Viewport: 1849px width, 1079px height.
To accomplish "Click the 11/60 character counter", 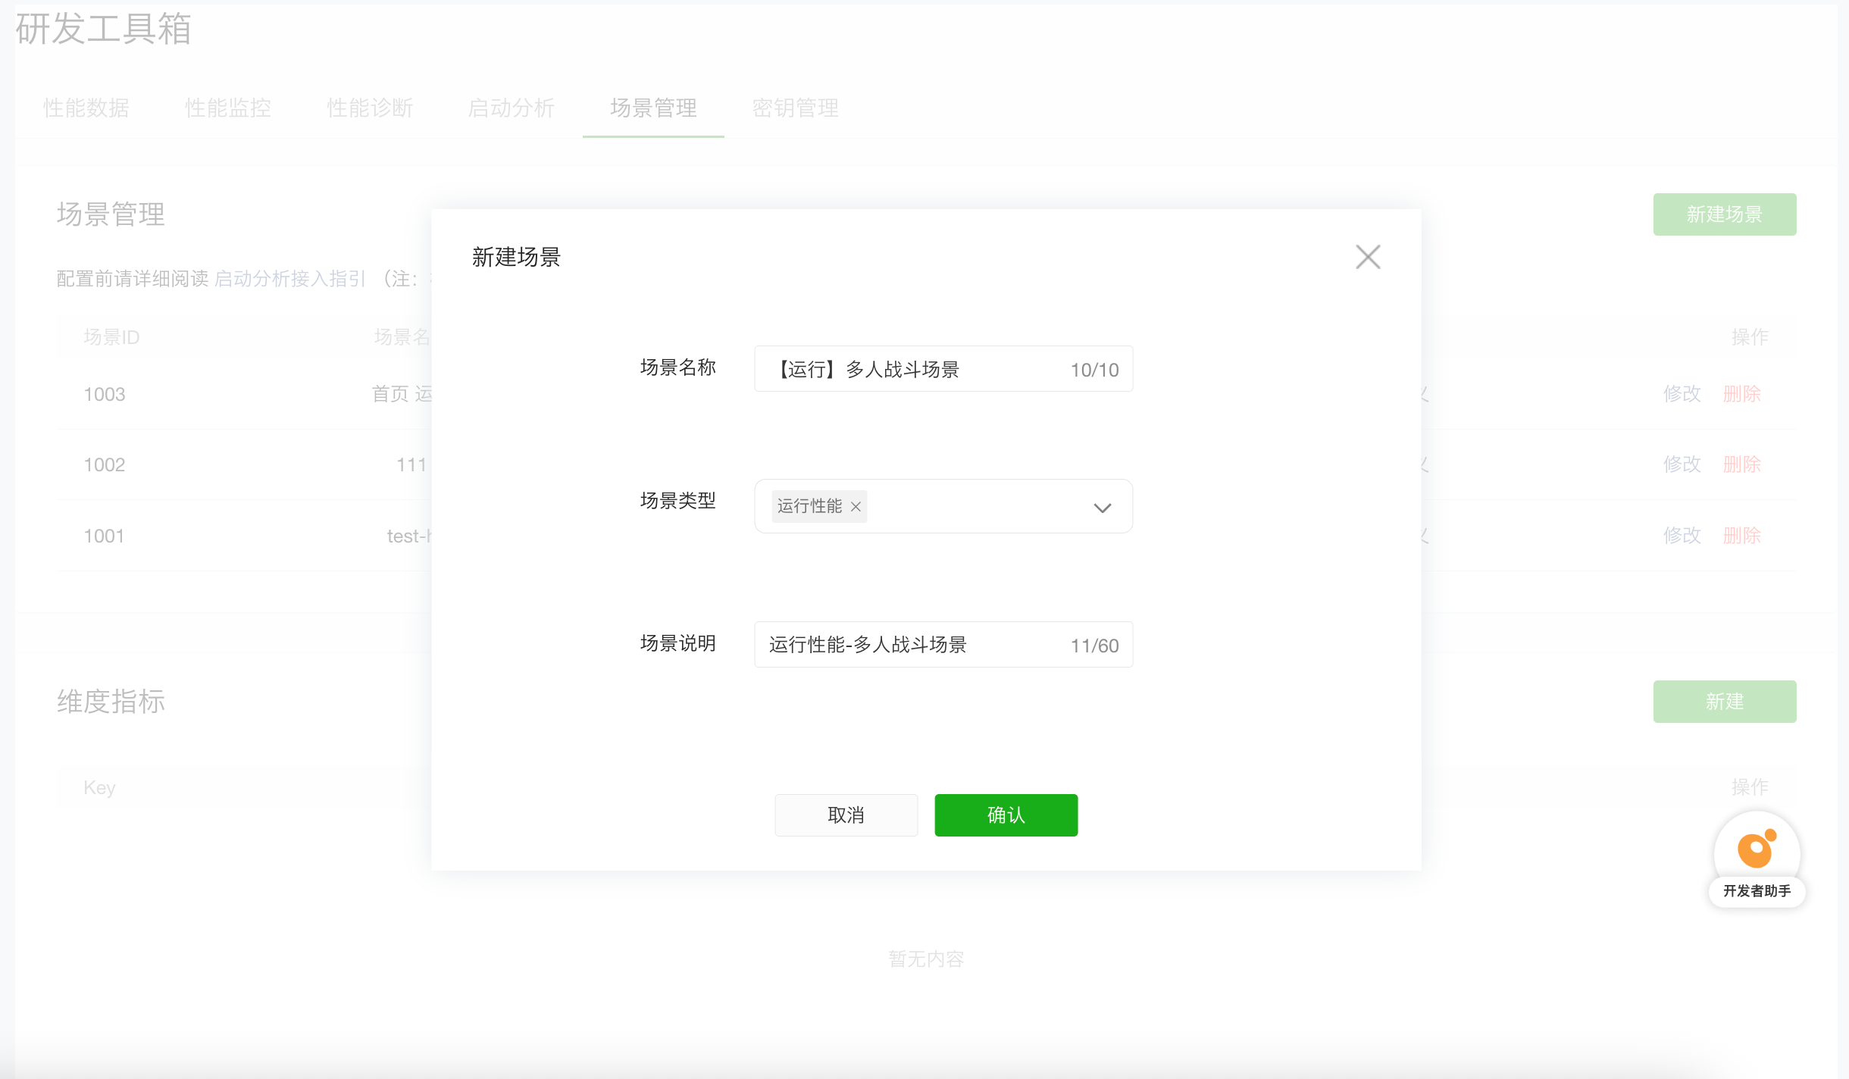I will coord(1094,646).
